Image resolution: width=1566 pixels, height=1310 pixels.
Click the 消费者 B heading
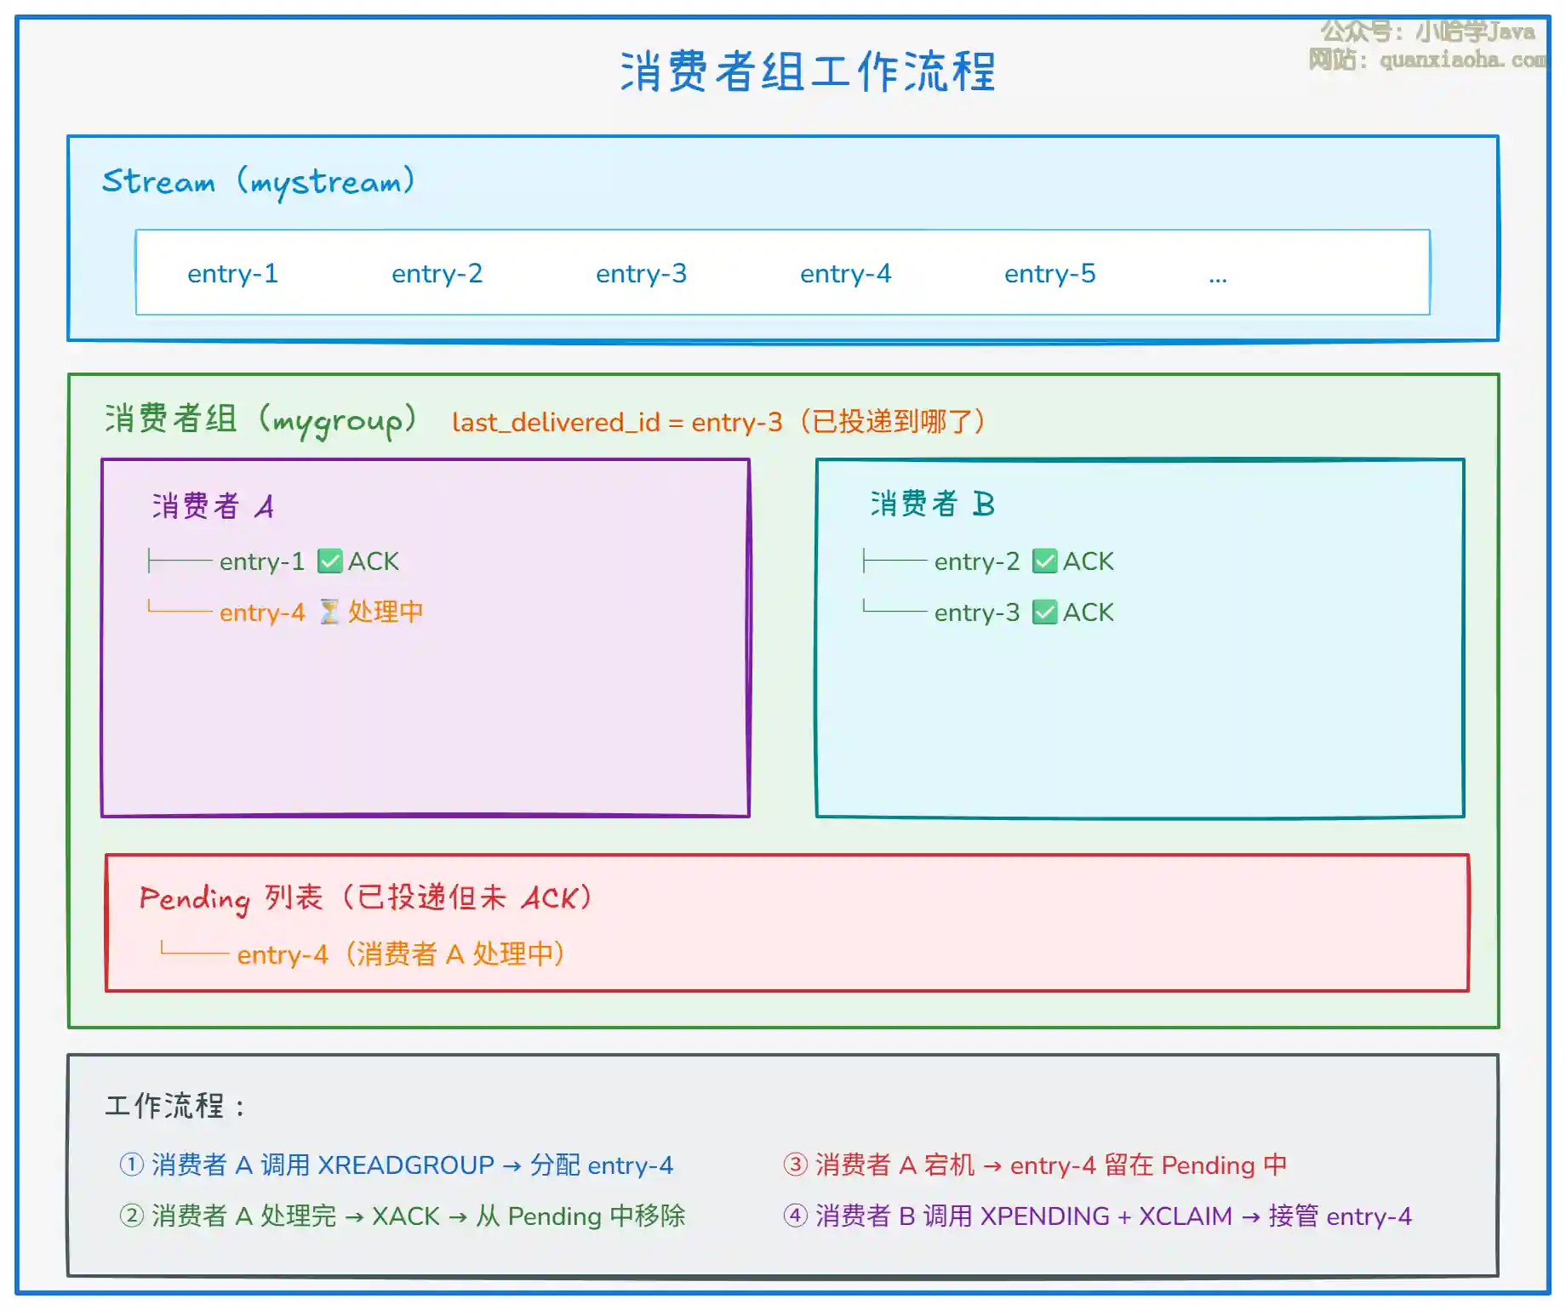932,504
